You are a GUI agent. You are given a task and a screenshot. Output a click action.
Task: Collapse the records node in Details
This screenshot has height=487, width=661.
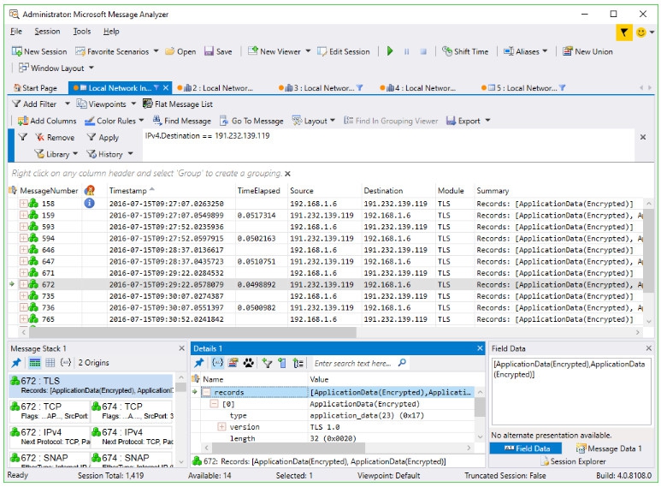tap(206, 392)
